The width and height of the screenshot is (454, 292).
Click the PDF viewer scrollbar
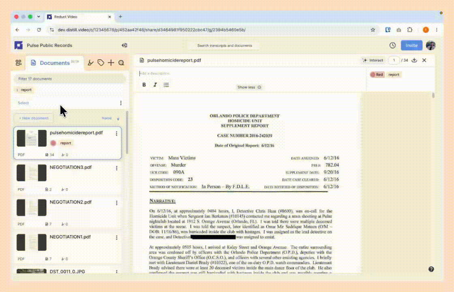[x=433, y=95]
